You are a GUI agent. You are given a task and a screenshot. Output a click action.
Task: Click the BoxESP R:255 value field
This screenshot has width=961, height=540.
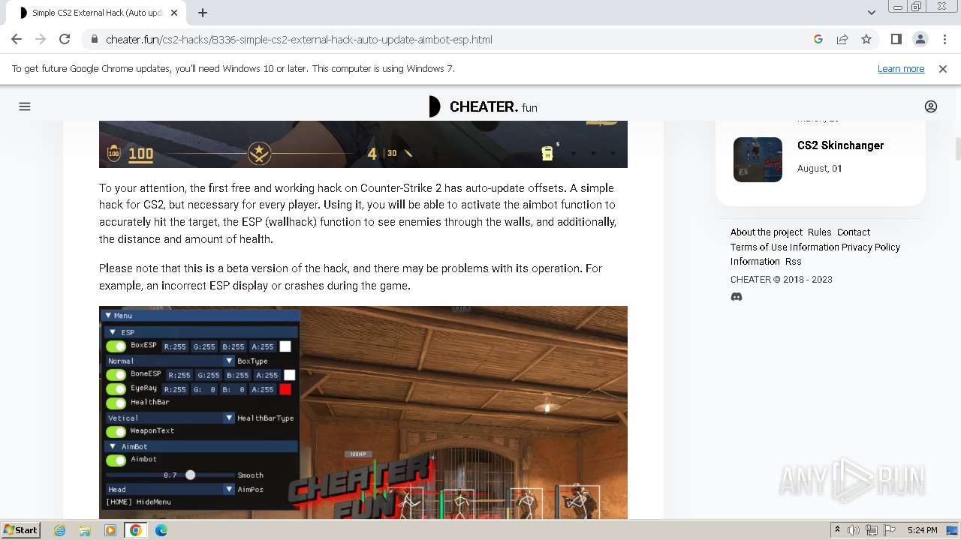click(175, 346)
